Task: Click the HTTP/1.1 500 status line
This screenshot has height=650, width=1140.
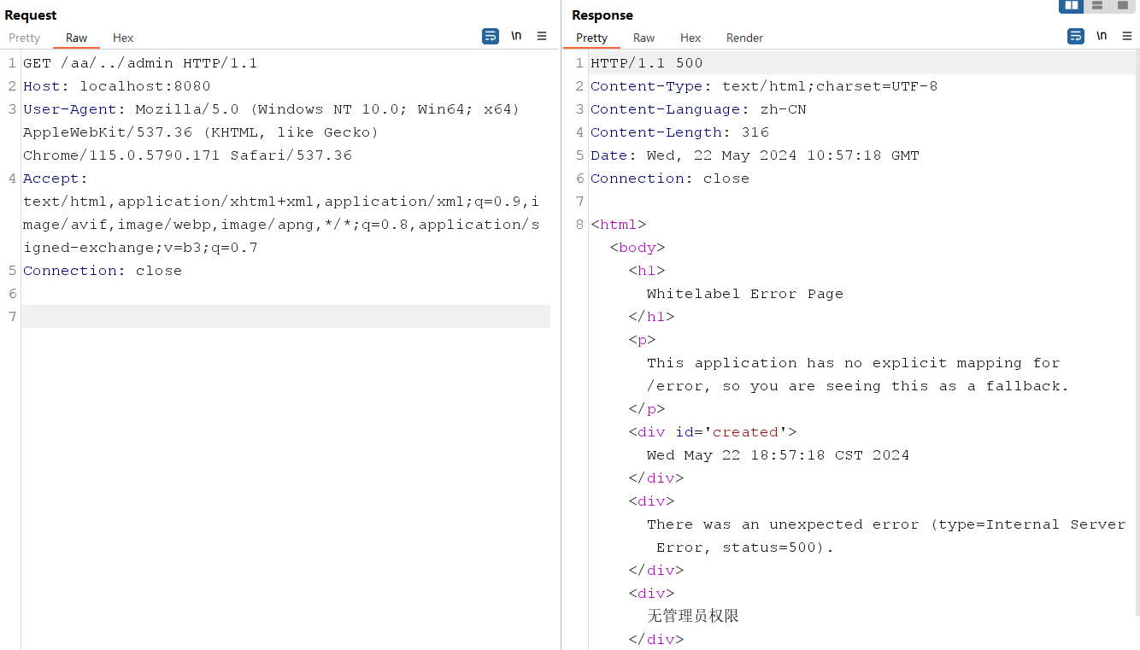Action: coord(647,63)
